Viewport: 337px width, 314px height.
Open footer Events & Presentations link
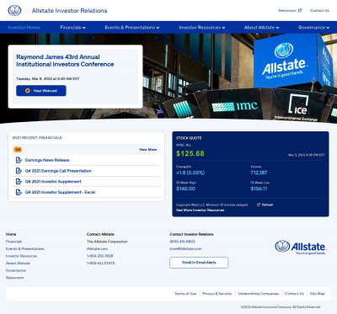[24, 248]
